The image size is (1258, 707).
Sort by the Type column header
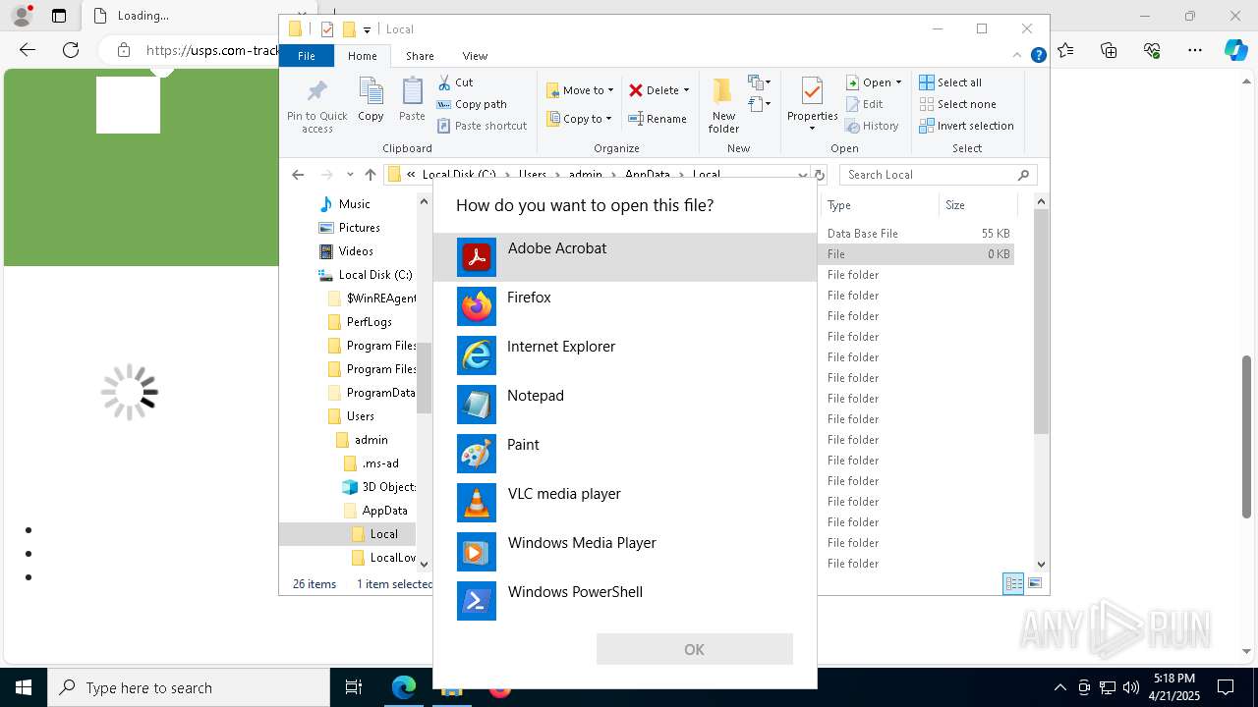(880, 205)
